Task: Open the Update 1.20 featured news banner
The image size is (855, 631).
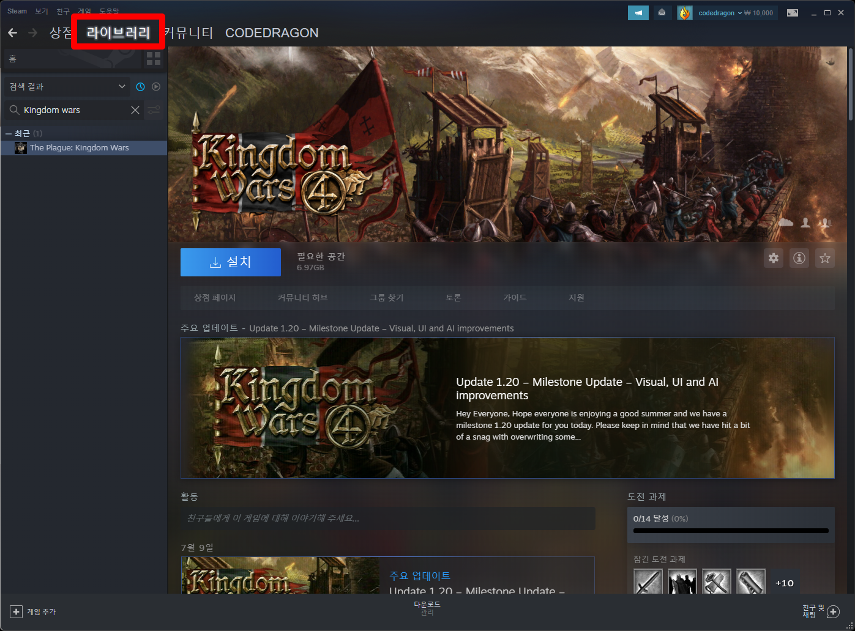Action: click(507, 408)
